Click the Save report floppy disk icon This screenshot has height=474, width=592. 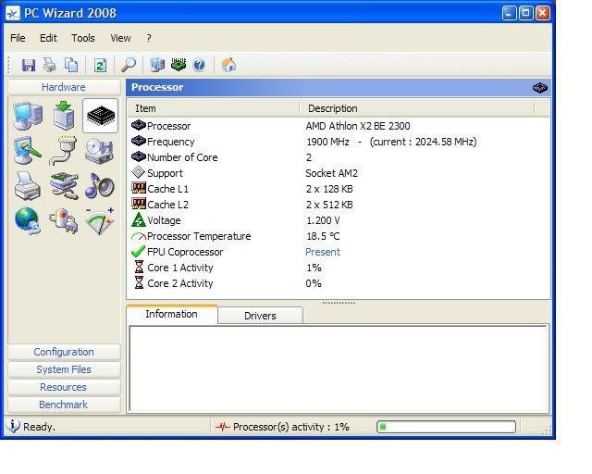click(29, 66)
